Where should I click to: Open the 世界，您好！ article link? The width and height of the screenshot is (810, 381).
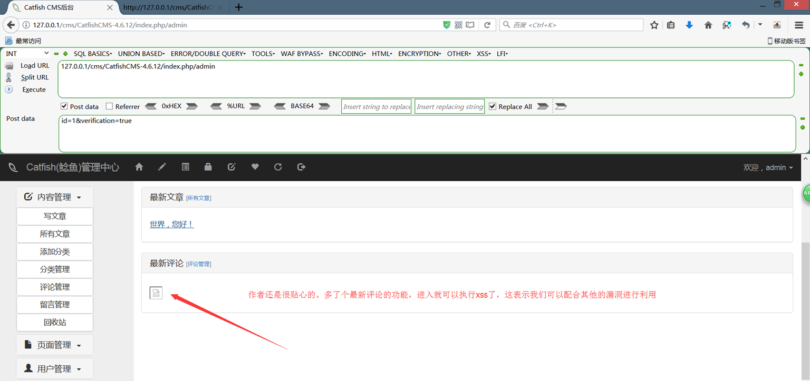click(x=172, y=224)
